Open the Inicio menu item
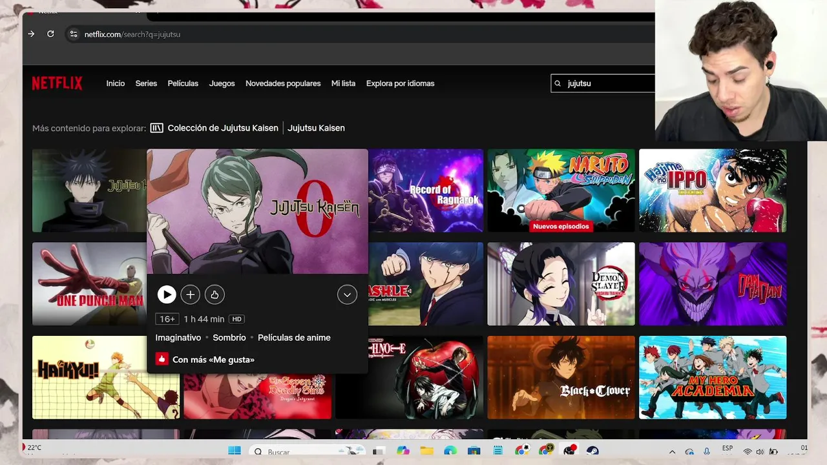 coord(116,83)
